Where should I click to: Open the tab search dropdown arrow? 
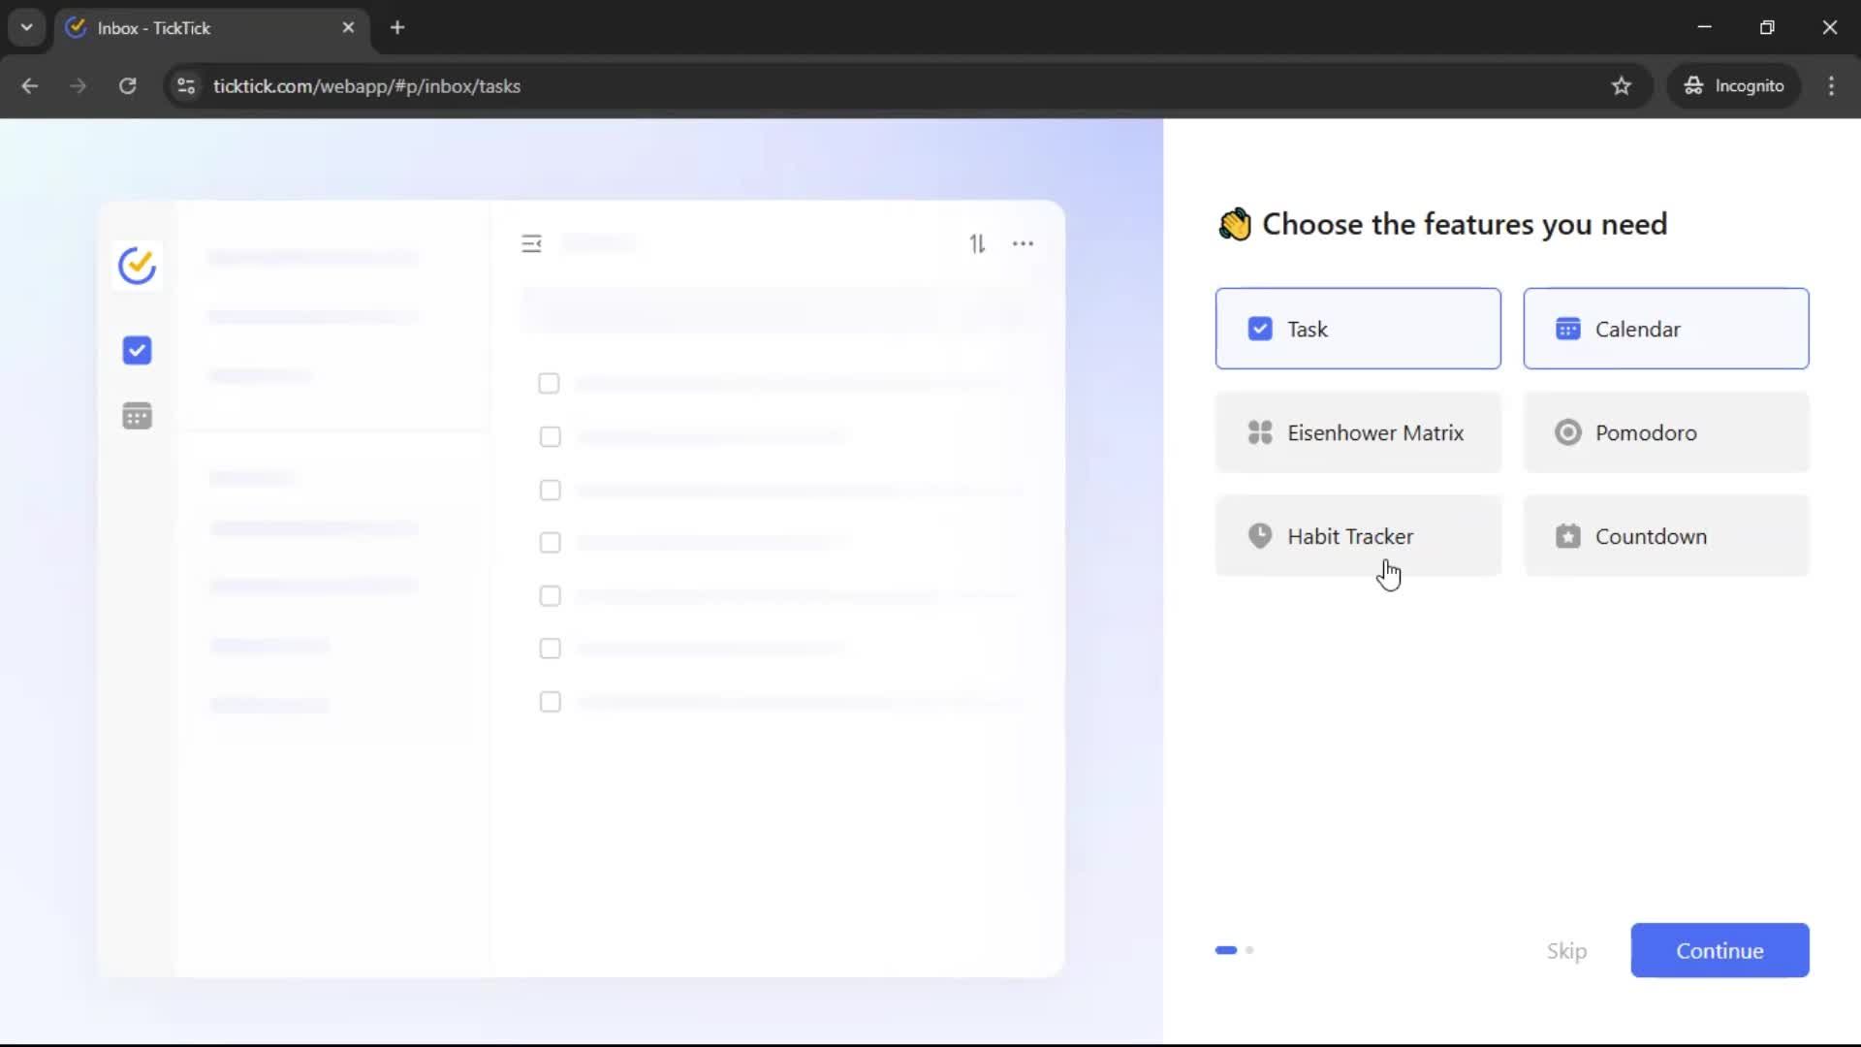tap(27, 27)
